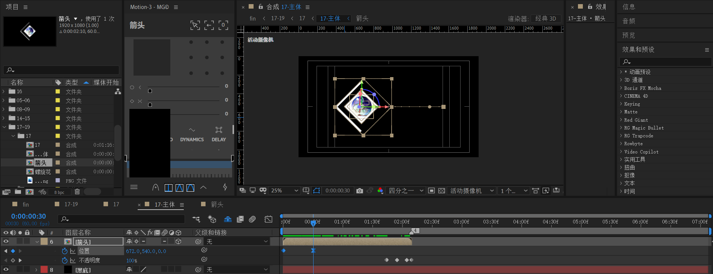Open the 25% magnification dropdown
Image resolution: width=713 pixels, height=274 pixels.
(x=284, y=191)
